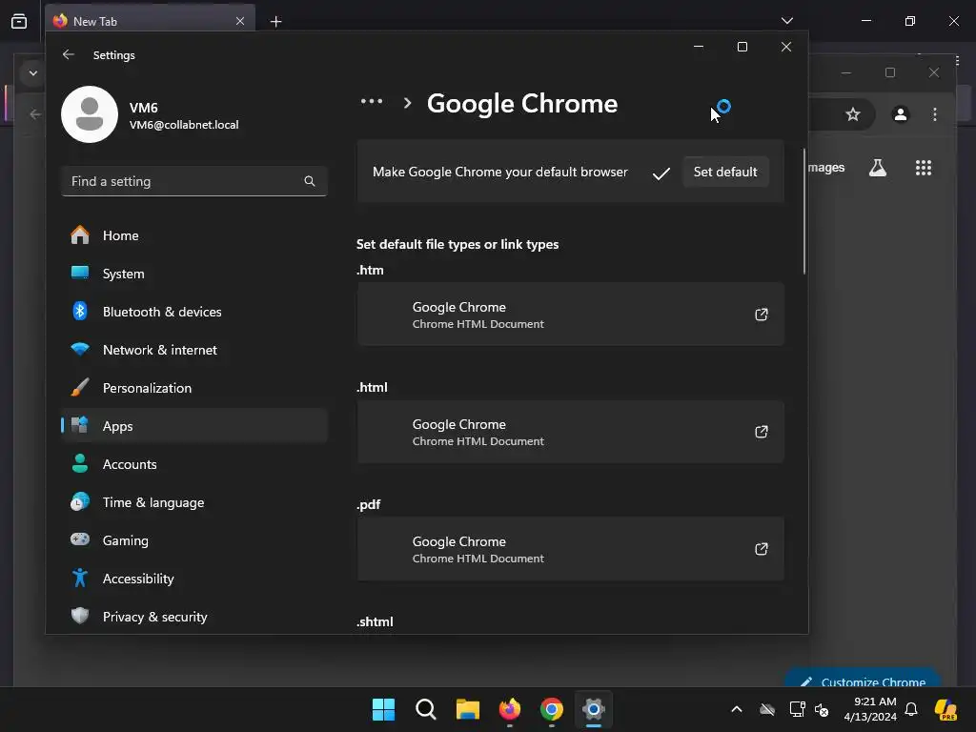Open Accessibility settings
976x732 pixels.
194,579
